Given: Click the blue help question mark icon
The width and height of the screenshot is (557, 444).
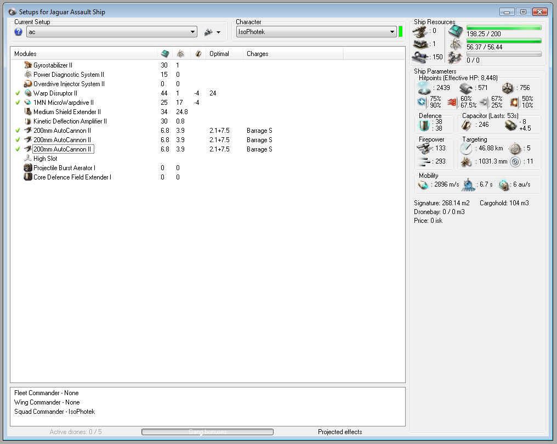Looking at the screenshot, I should 19,32.
